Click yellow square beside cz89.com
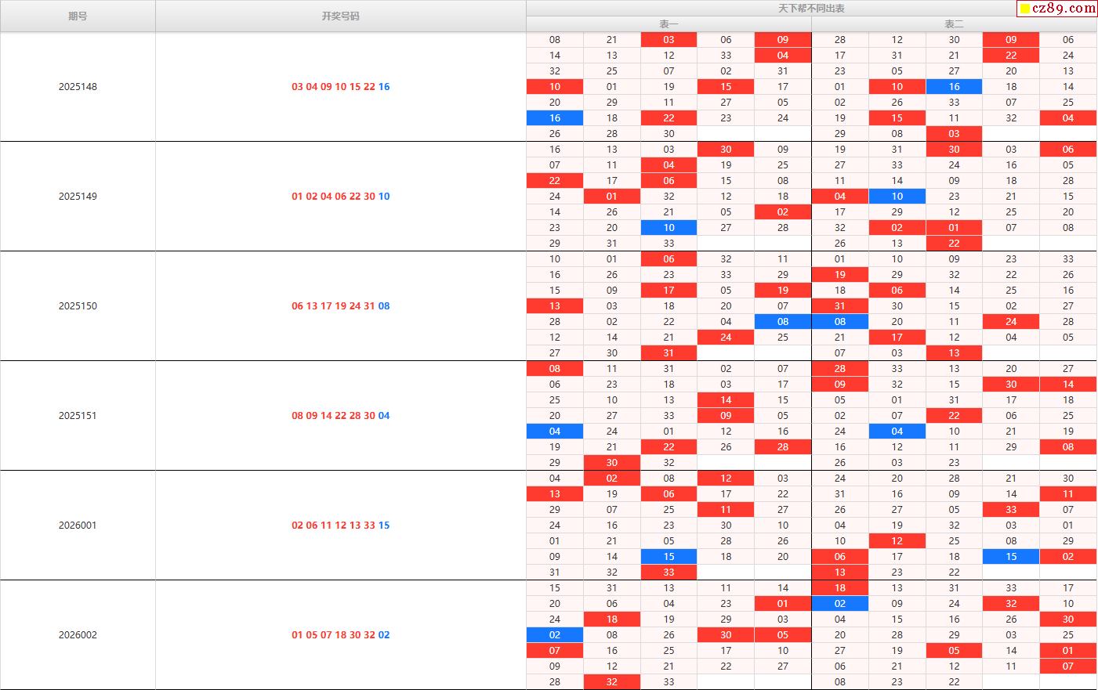The image size is (1098, 690). tap(1024, 9)
